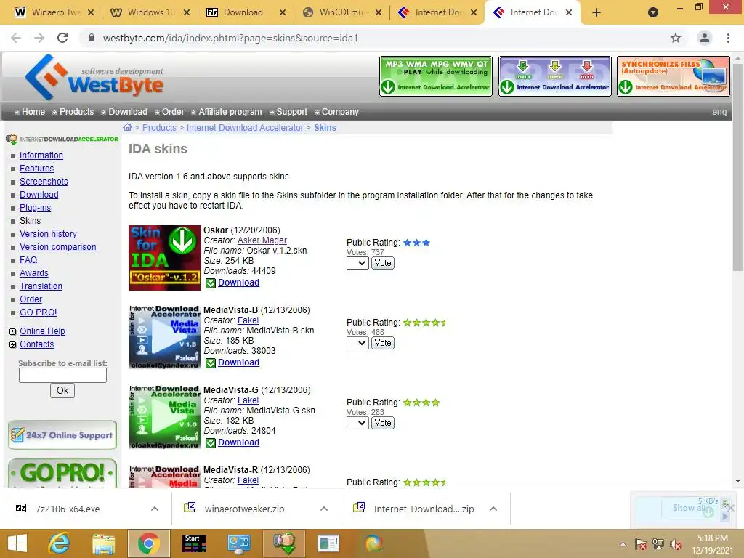Screen dimensions: 744x558
Task: Open rating dropdown for Oskar skin
Action: tap(357, 263)
